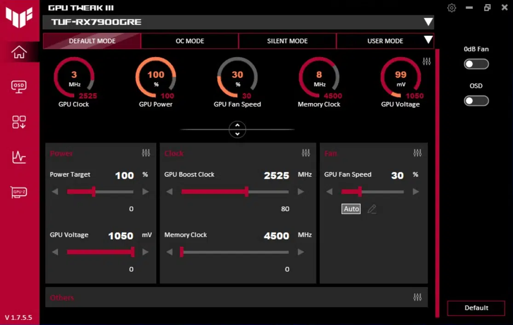Click the Power Target value 100

click(124, 176)
